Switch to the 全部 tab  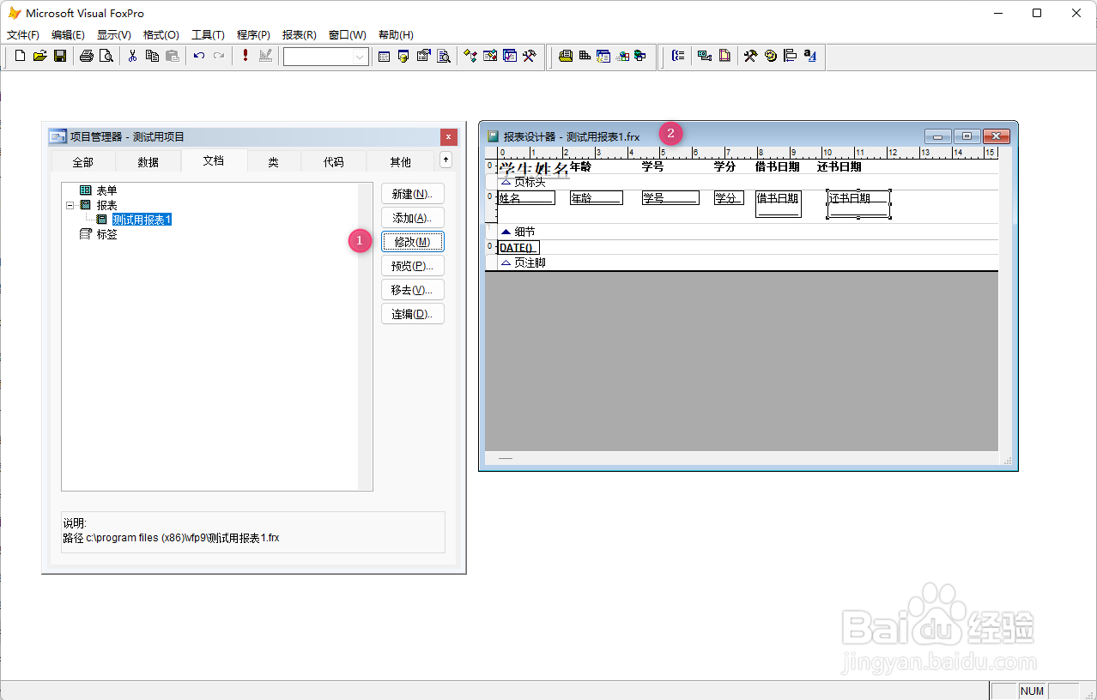coord(83,161)
